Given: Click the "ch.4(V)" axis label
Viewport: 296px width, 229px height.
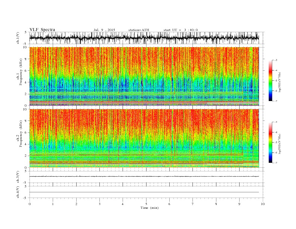Looking at the screenshot, I should [x=18, y=192].
